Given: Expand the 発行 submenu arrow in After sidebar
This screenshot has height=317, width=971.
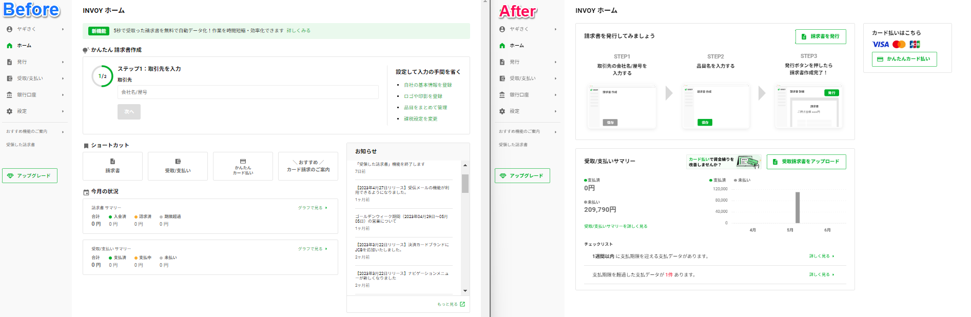Looking at the screenshot, I should point(556,62).
